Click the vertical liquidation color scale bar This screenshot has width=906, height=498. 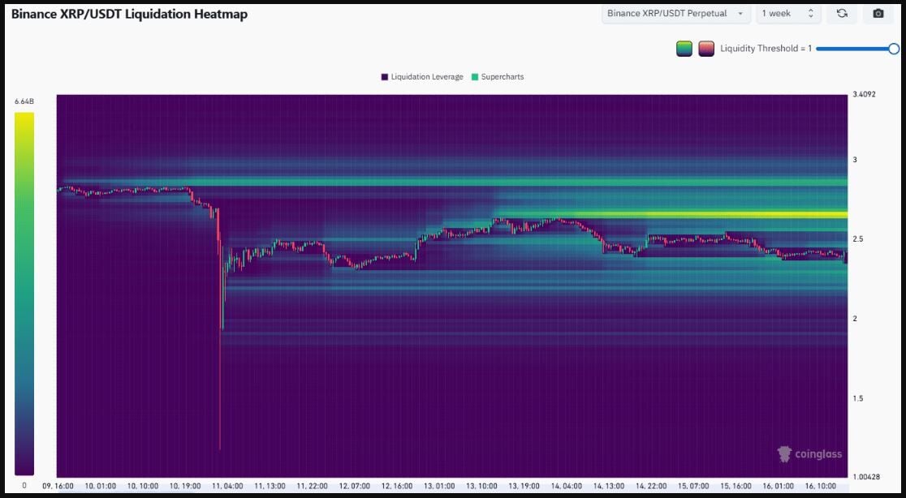(x=24, y=294)
